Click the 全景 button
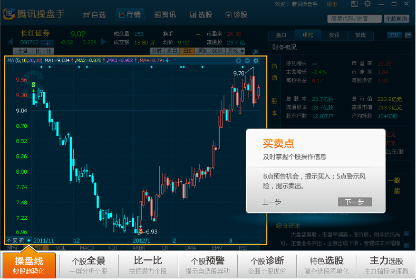This screenshot has height=280, width=416. click(23, 51)
